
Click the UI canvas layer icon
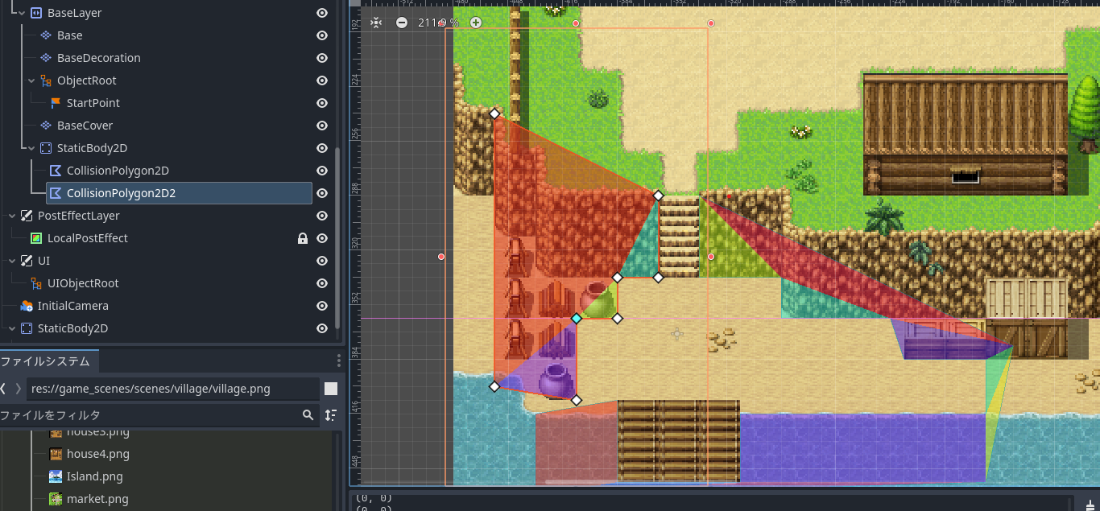26,261
